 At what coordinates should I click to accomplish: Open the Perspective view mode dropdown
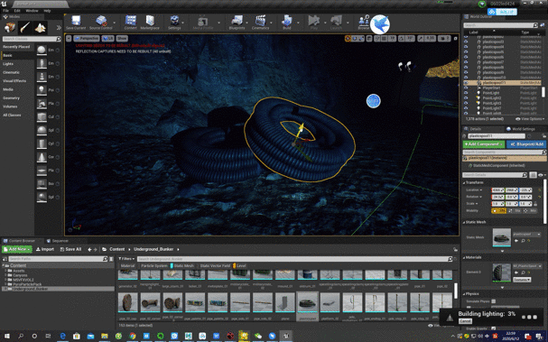[87, 39]
